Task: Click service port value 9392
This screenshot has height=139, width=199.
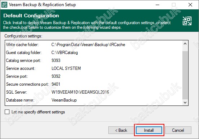Action: point(56,76)
